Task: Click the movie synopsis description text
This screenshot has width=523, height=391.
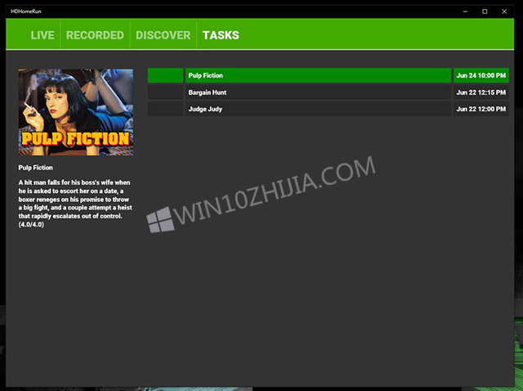Action: [x=75, y=204]
